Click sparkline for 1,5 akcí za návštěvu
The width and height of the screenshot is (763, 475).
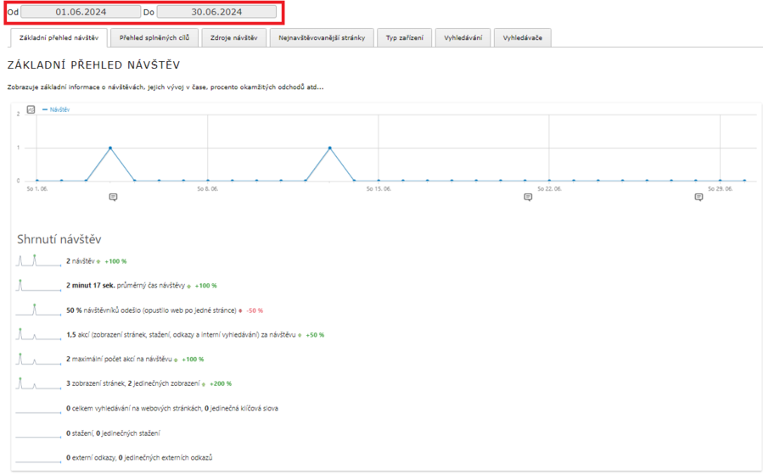click(39, 334)
